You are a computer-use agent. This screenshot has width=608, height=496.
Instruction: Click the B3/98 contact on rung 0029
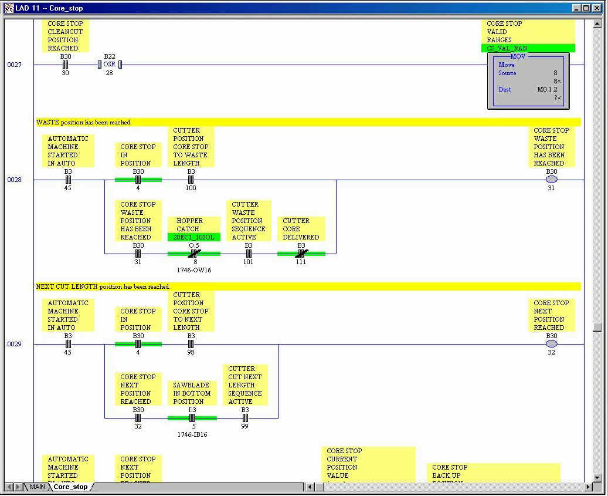(x=191, y=344)
